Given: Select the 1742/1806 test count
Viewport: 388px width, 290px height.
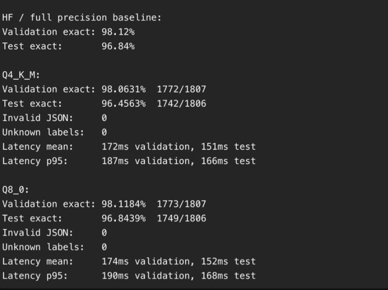Looking at the screenshot, I should 182,104.
